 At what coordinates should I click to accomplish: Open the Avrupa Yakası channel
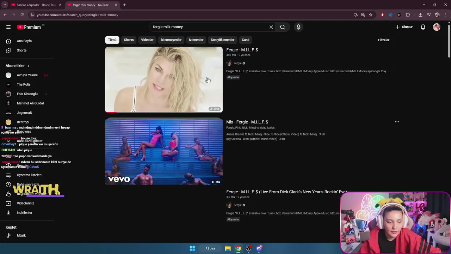pyautogui.click(x=27, y=75)
